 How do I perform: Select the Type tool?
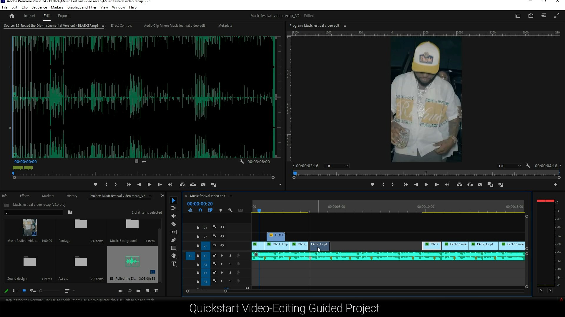(x=174, y=264)
